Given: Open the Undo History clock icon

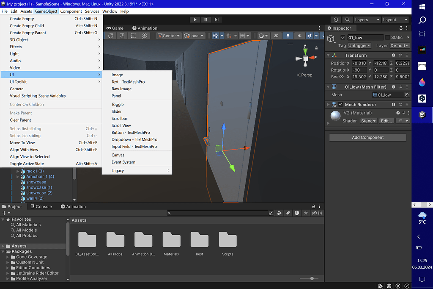Looking at the screenshot, I should point(336,19).
